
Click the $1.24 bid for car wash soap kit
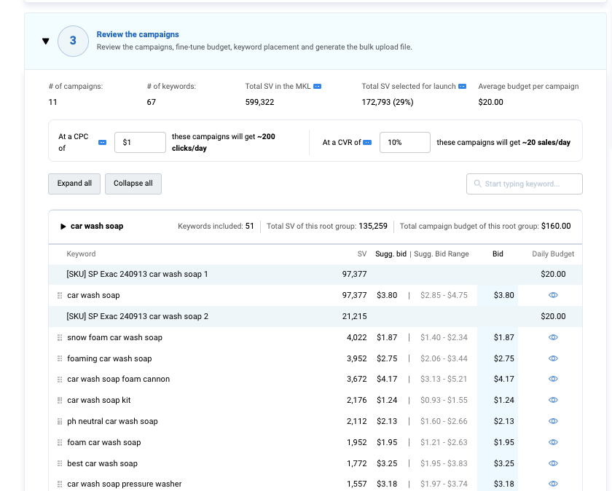click(503, 400)
